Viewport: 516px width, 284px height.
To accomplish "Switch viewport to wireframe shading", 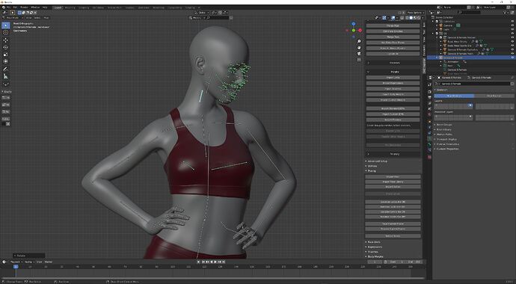I will 408,18.
